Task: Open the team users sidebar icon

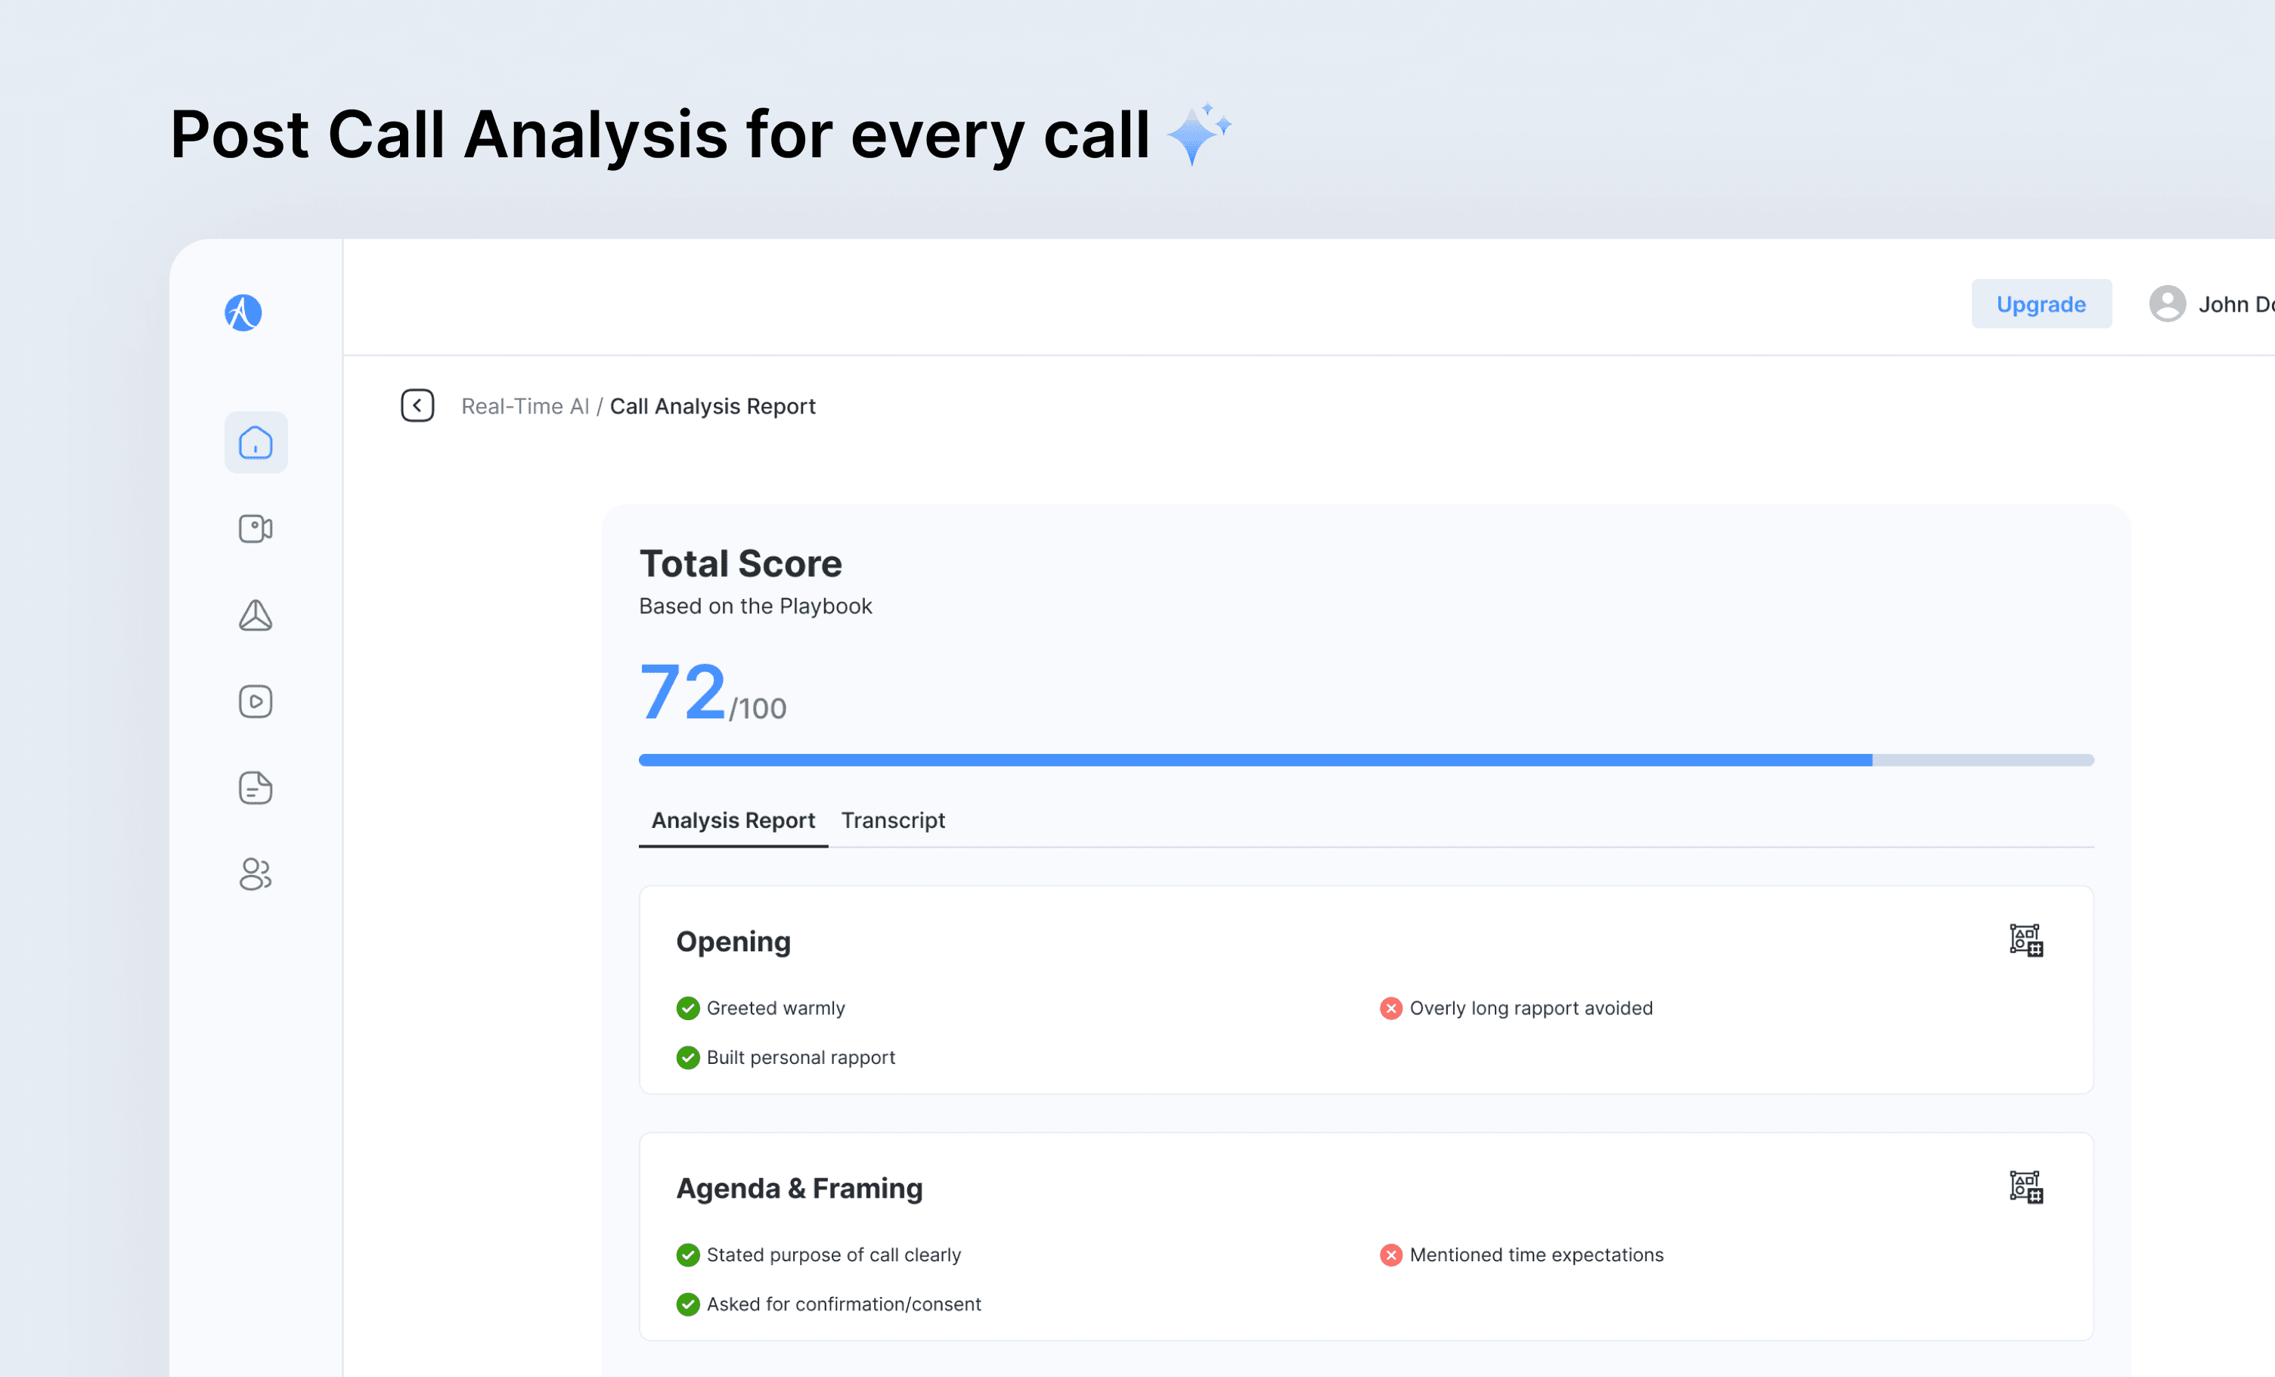Action: (256, 875)
